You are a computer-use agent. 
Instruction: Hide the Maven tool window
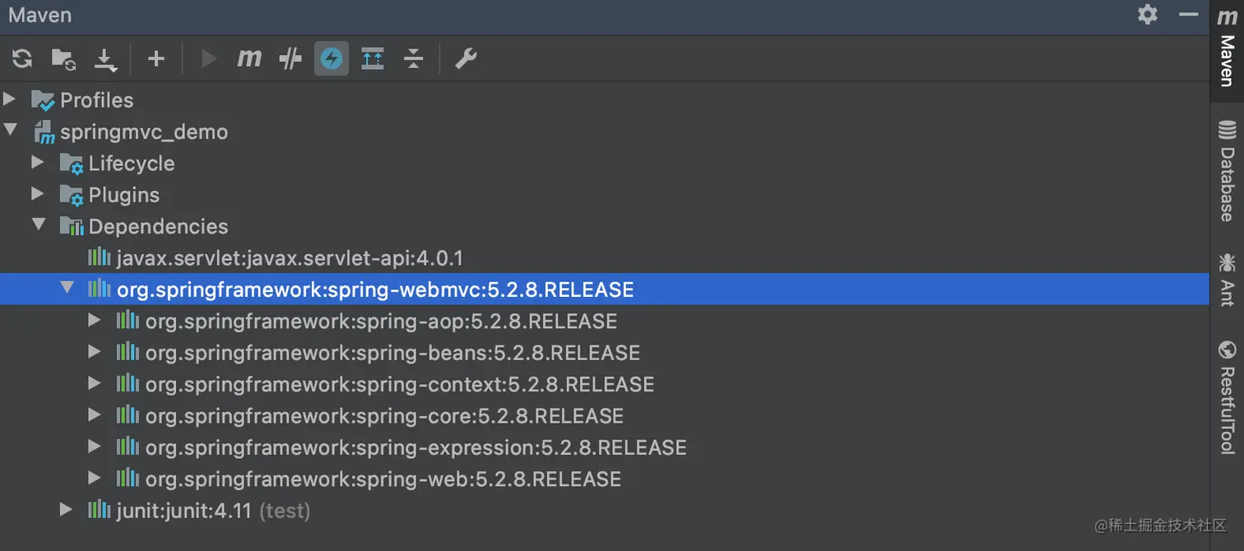1188,14
